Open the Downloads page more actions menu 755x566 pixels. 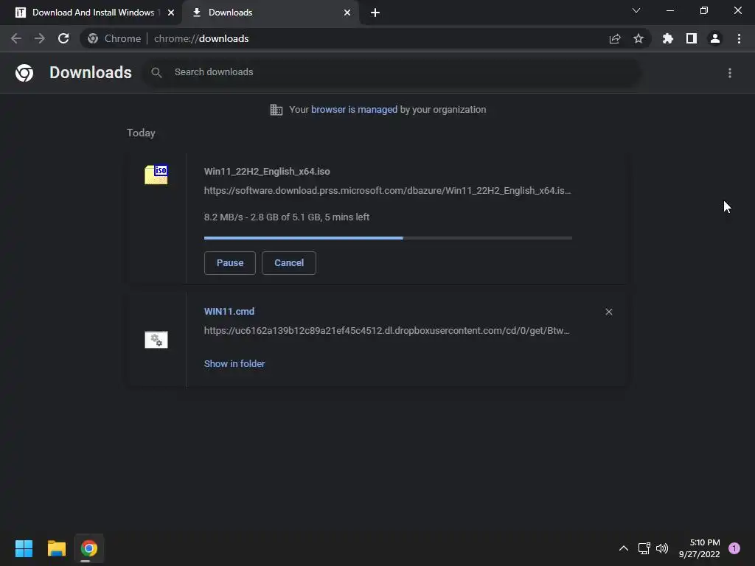tap(730, 73)
